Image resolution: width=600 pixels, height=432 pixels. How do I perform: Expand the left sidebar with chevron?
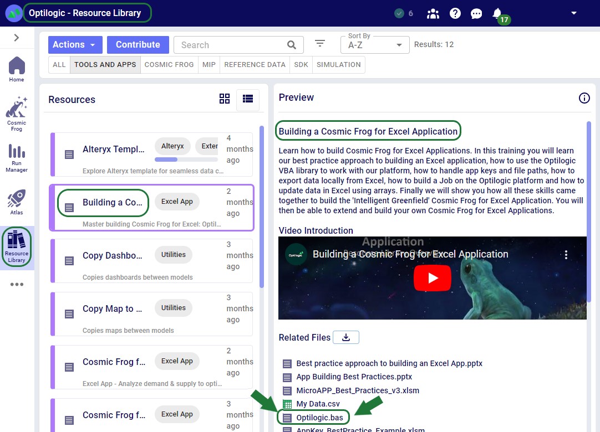17,38
